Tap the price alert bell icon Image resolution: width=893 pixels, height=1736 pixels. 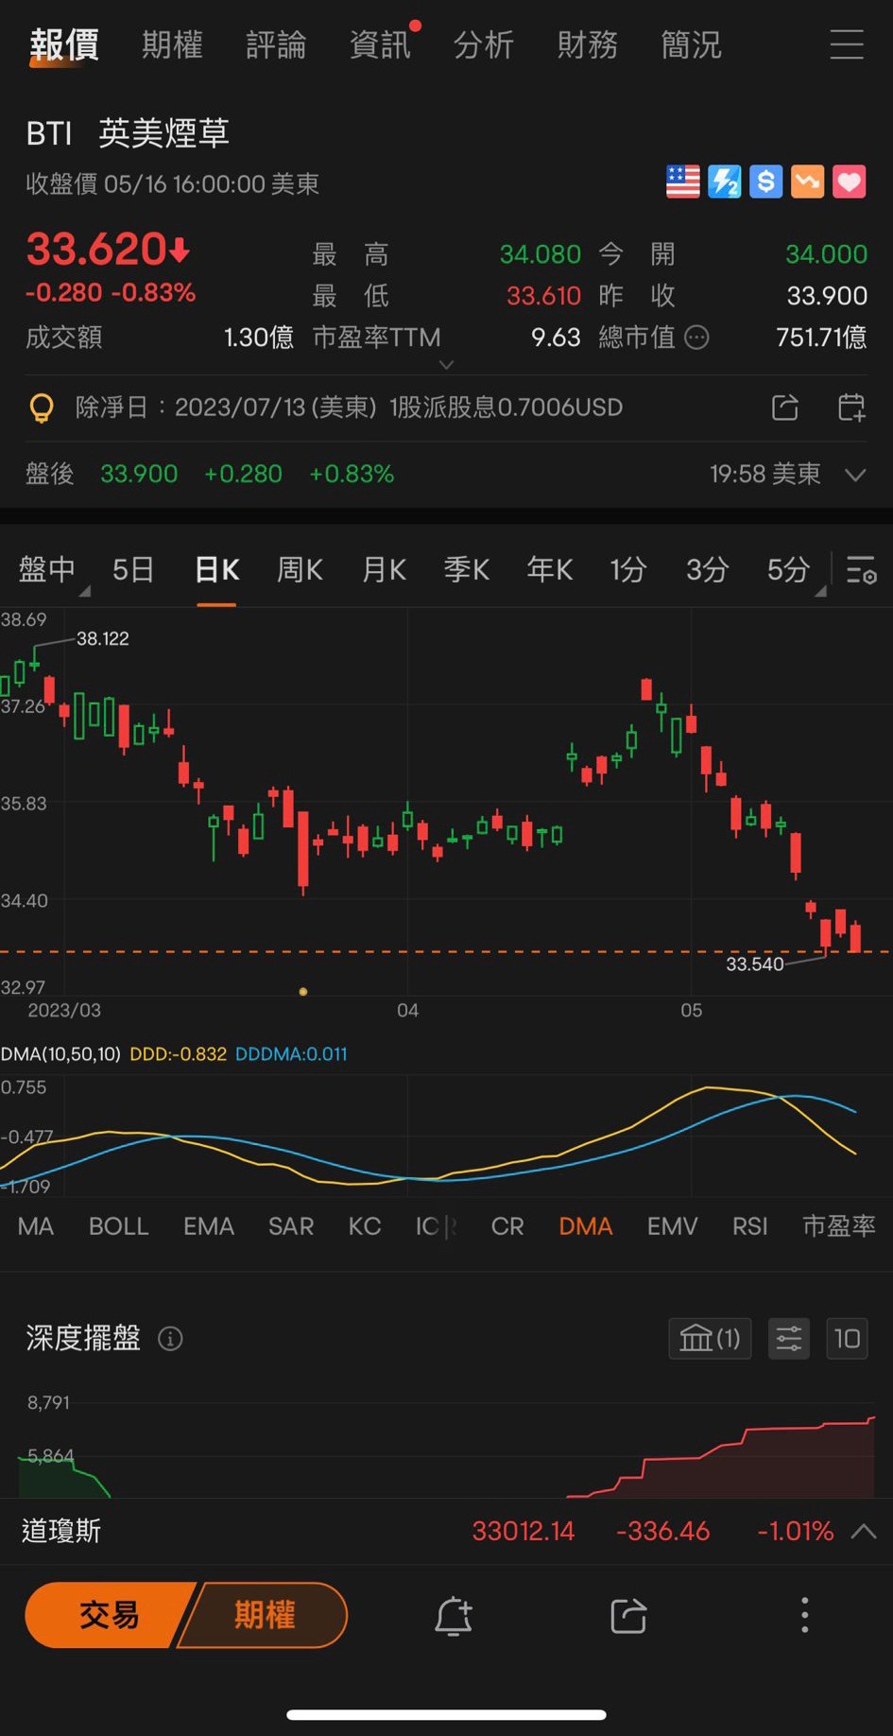pos(454,1616)
